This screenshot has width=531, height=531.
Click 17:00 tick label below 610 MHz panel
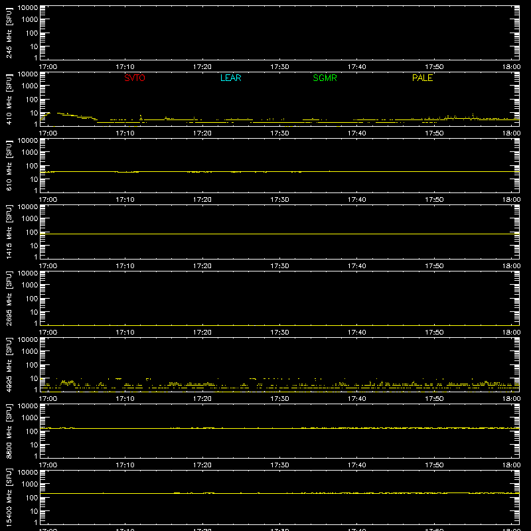[x=48, y=200]
